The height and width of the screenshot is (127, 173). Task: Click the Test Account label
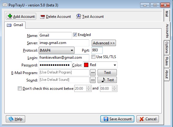(93, 17)
